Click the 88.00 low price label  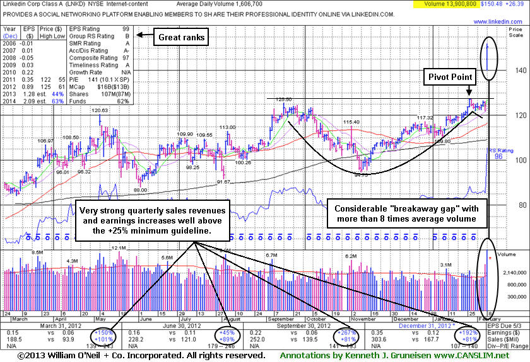[141, 190]
